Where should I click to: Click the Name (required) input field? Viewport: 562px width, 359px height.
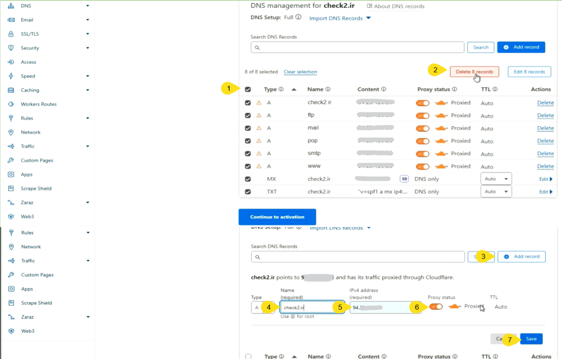[312, 307]
